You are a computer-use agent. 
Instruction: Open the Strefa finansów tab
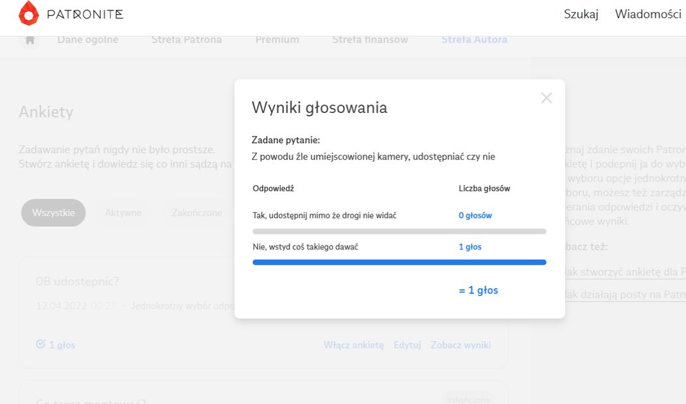pos(370,40)
